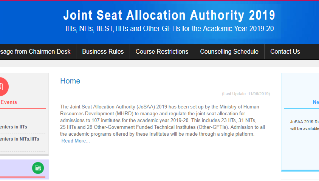Click the News panel heading on the right
Image resolution: width=319 pixels, height=181 pixels.
(x=316, y=102)
